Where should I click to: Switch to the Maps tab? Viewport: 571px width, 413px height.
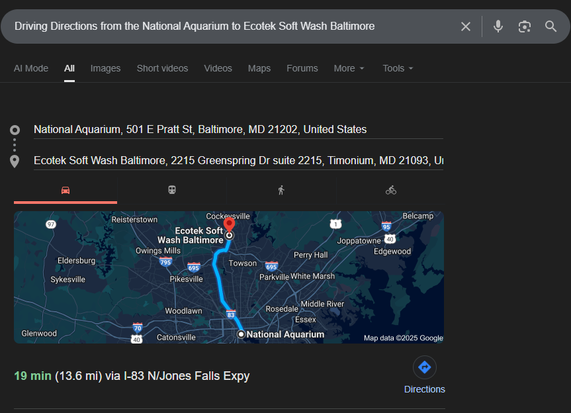259,68
